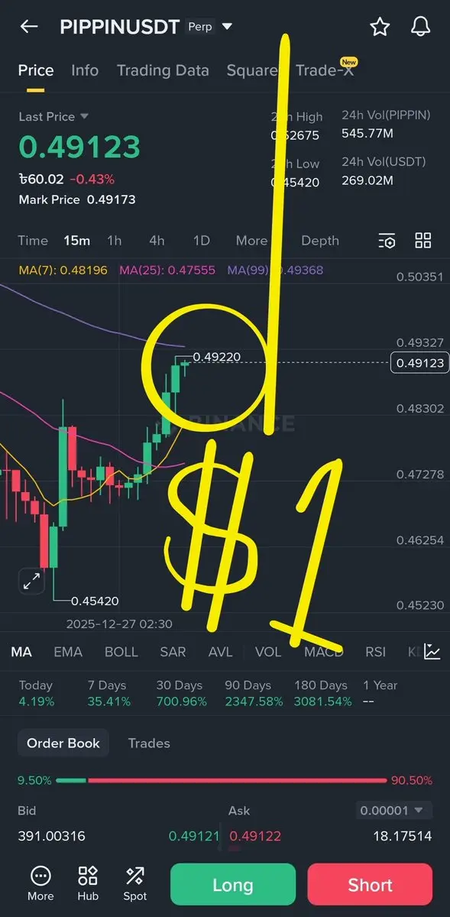
Task: Switch to the Trades tab
Action: 149,743
